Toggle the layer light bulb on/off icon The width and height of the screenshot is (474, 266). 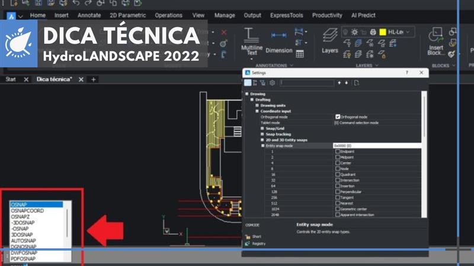point(345,32)
